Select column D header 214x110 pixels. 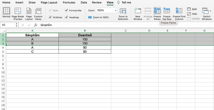tap(149, 31)
